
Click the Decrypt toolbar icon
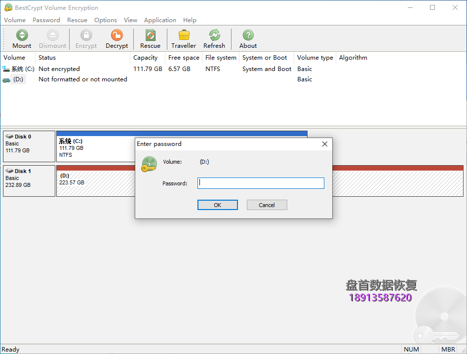coord(117,39)
